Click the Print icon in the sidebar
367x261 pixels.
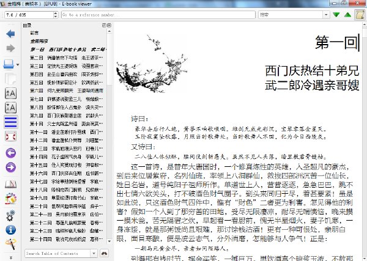[x=9, y=64]
